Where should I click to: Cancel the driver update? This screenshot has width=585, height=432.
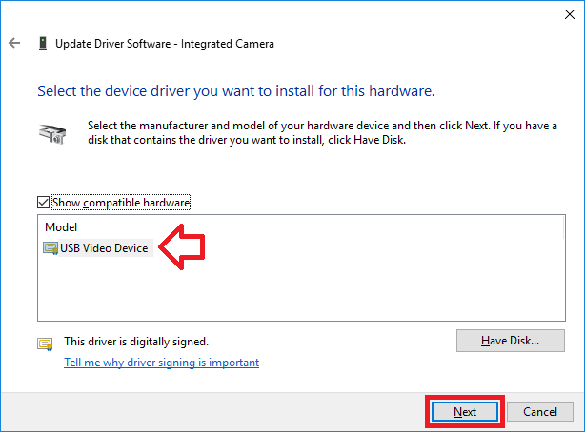pyautogui.click(x=540, y=412)
